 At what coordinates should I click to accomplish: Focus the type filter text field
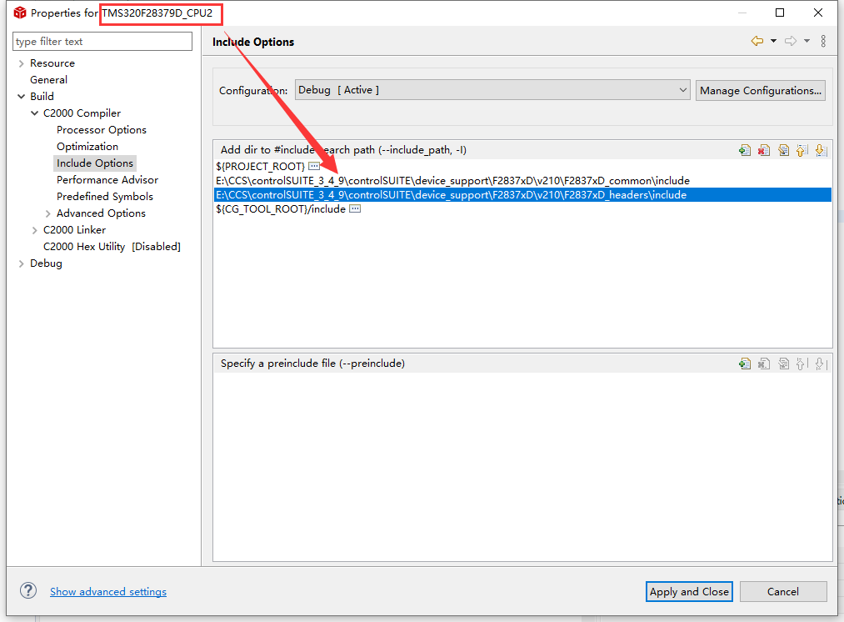(102, 42)
